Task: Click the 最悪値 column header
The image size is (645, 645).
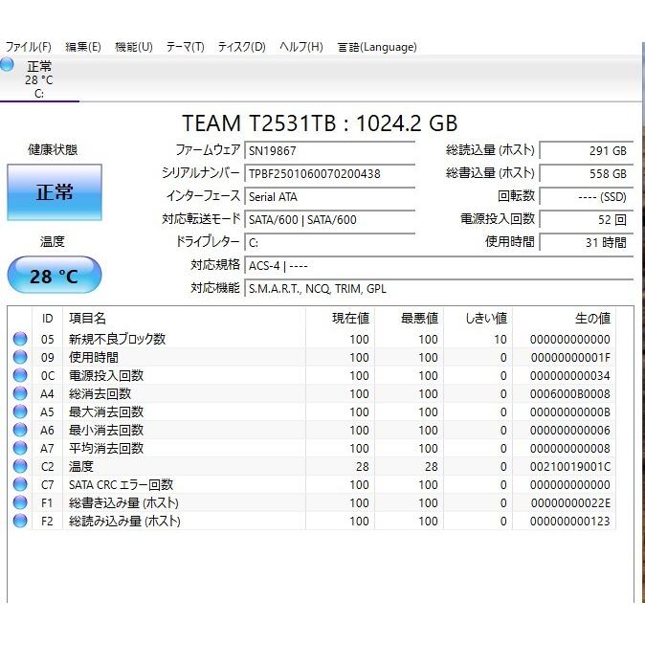Action: pyautogui.click(x=410, y=319)
